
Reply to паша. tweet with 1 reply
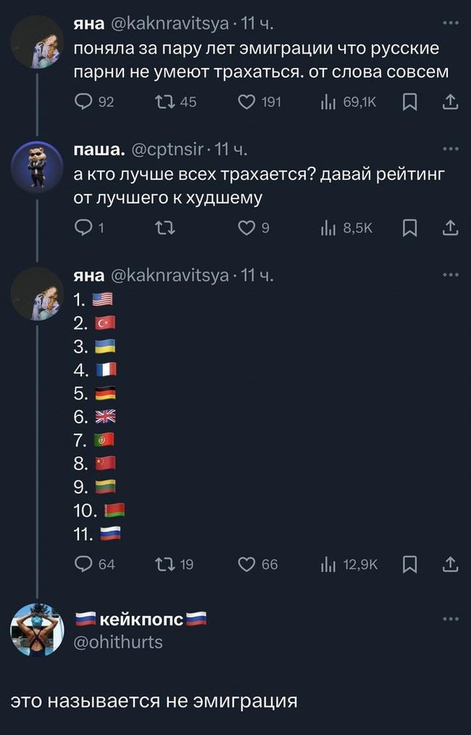[x=82, y=228]
